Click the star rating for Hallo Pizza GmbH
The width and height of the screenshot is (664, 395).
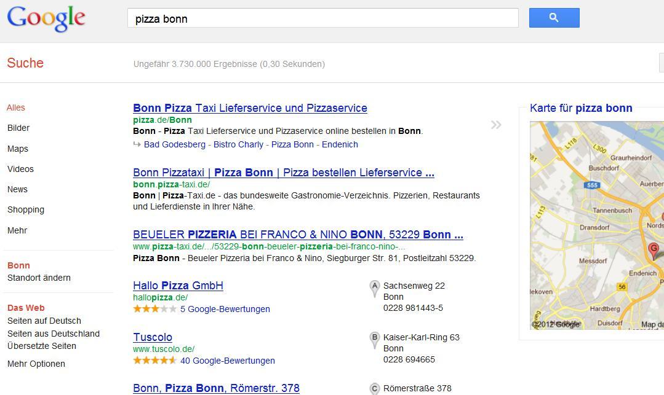click(155, 309)
